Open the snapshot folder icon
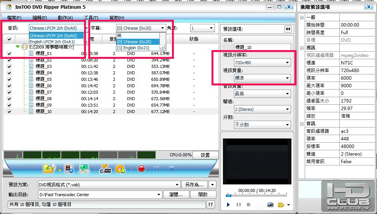377x214 pixels. 281,205
